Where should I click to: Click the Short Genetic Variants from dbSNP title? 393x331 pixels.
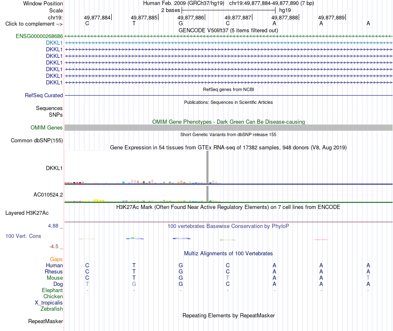pos(228,134)
